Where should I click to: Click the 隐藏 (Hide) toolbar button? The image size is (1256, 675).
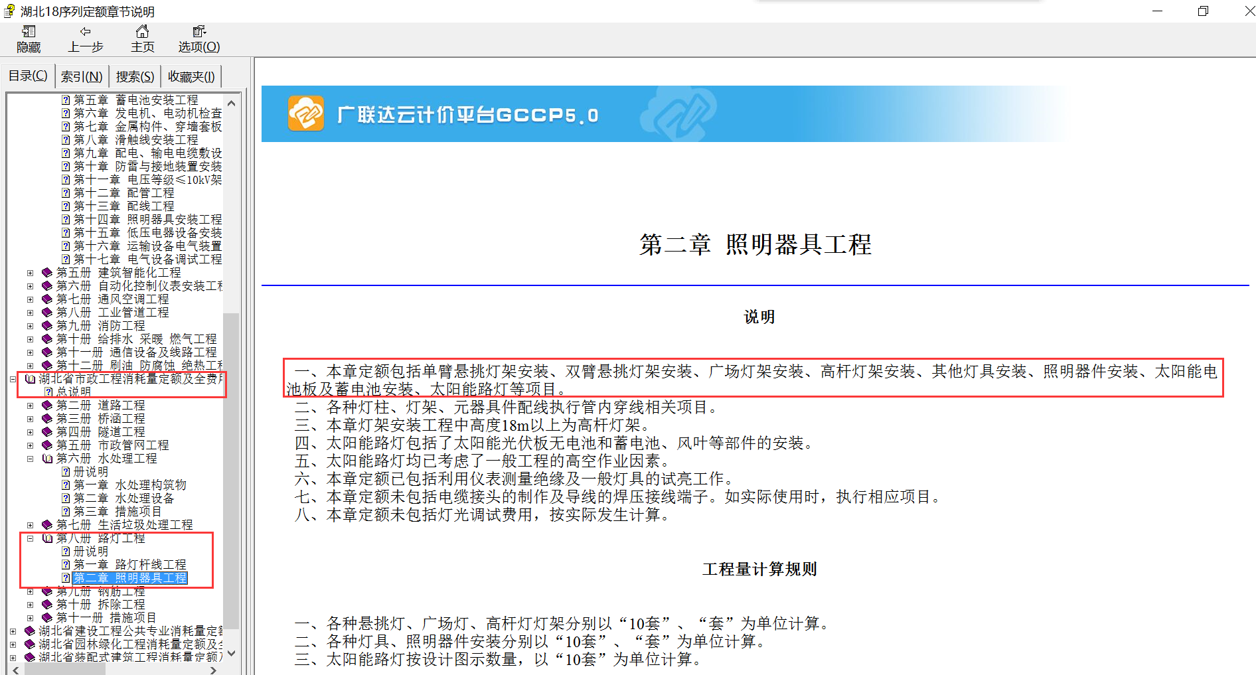(29, 39)
